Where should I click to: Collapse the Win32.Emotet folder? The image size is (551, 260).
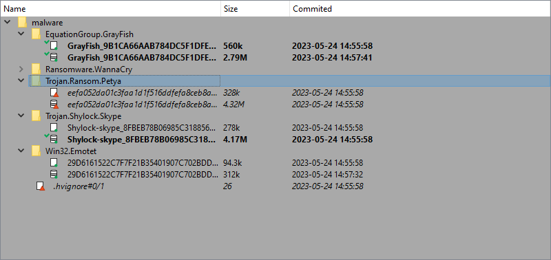pyautogui.click(x=21, y=151)
